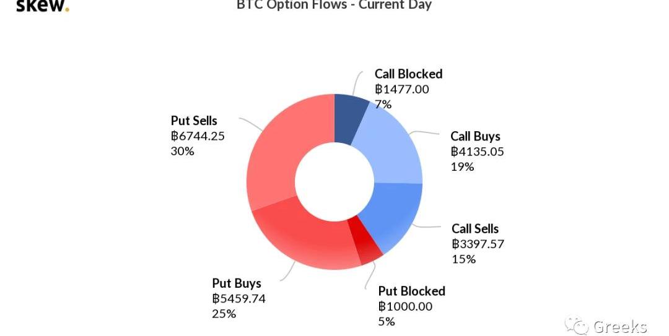Click the Call Blocked label
Viewport: 669px width, 336px height.
click(408, 74)
